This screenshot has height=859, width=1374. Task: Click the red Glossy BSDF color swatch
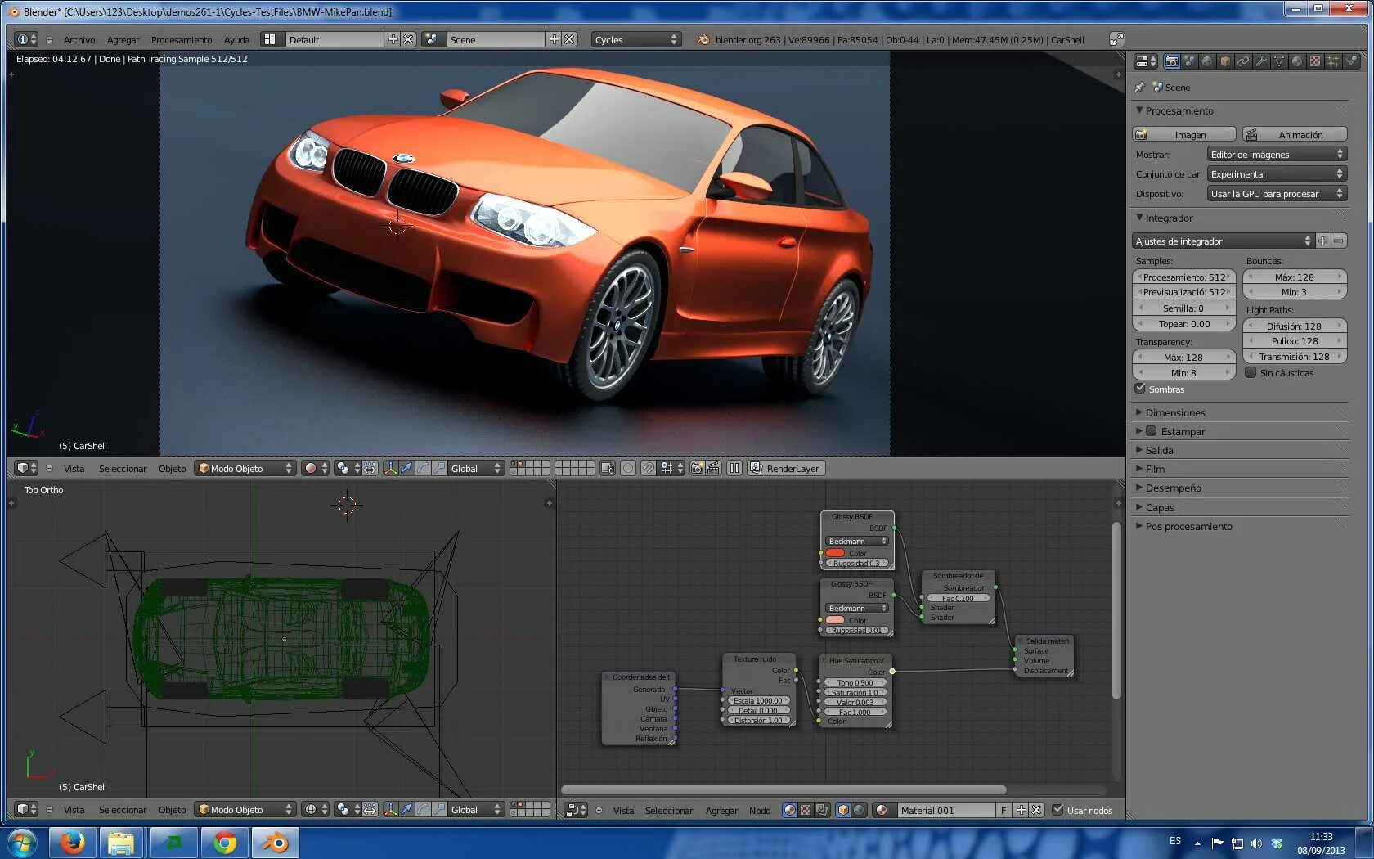click(x=835, y=553)
